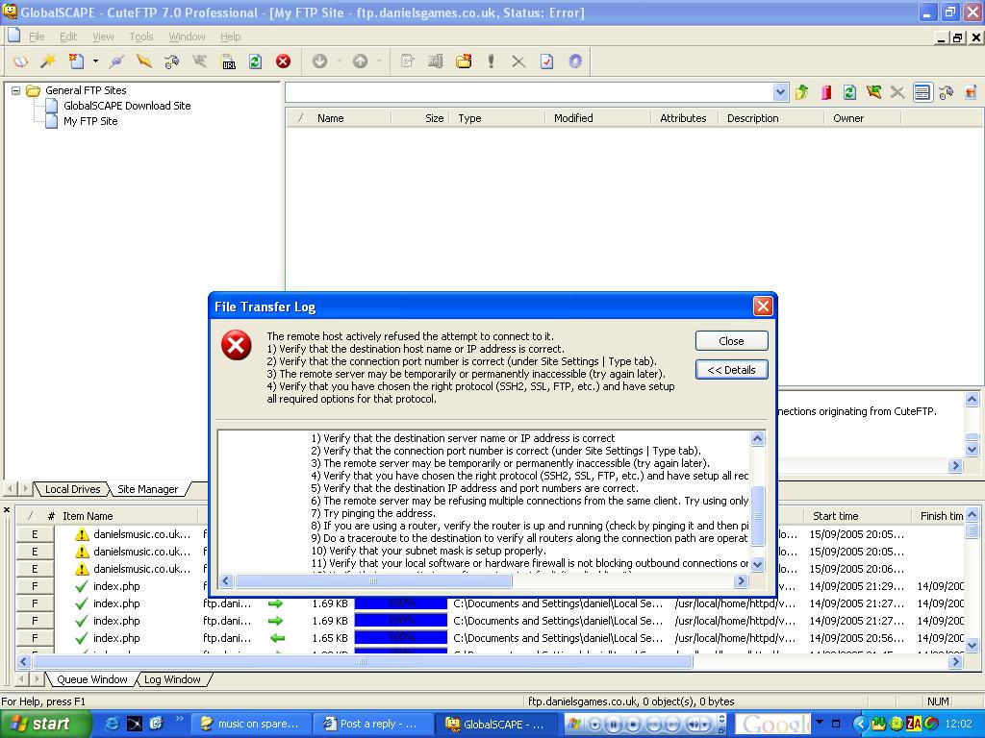Click the URL connect toolbar icon
The image size is (985, 738).
[x=229, y=61]
